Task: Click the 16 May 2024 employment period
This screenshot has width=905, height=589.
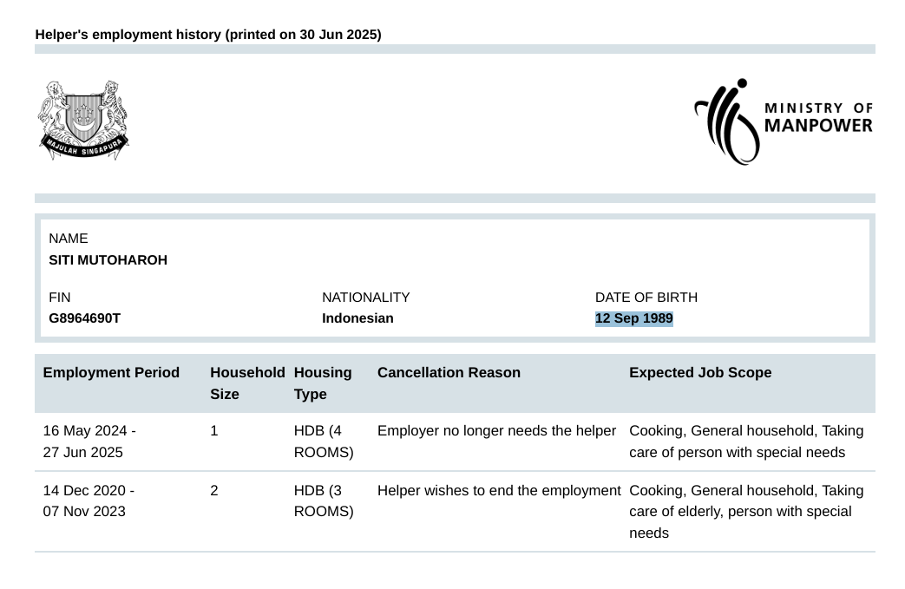Action: click(89, 442)
